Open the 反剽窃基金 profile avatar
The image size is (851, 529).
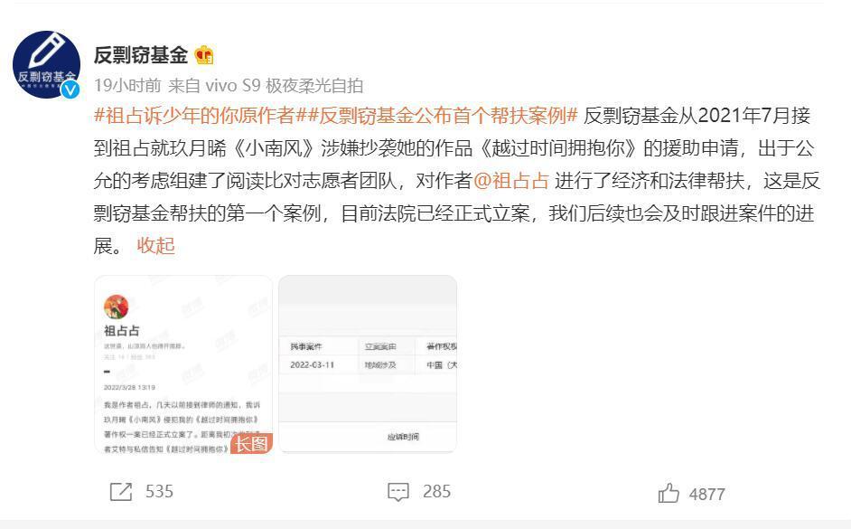[x=47, y=64]
